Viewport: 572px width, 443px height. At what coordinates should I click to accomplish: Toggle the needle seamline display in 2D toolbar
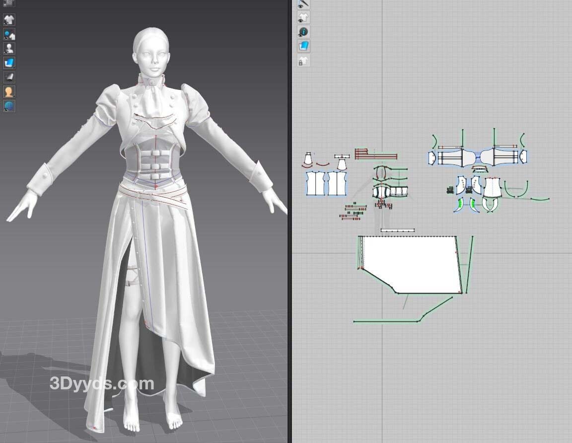coord(303,3)
